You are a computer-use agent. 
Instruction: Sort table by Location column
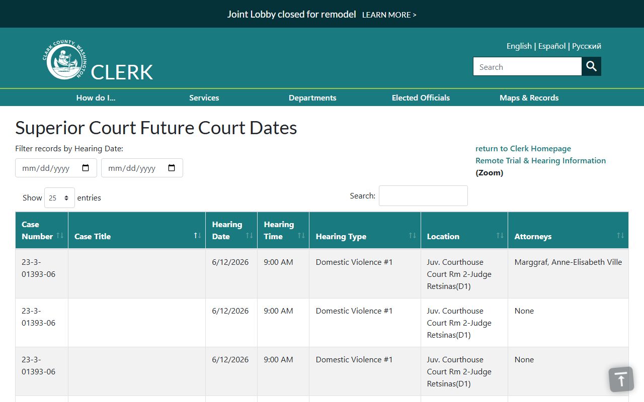coord(464,230)
